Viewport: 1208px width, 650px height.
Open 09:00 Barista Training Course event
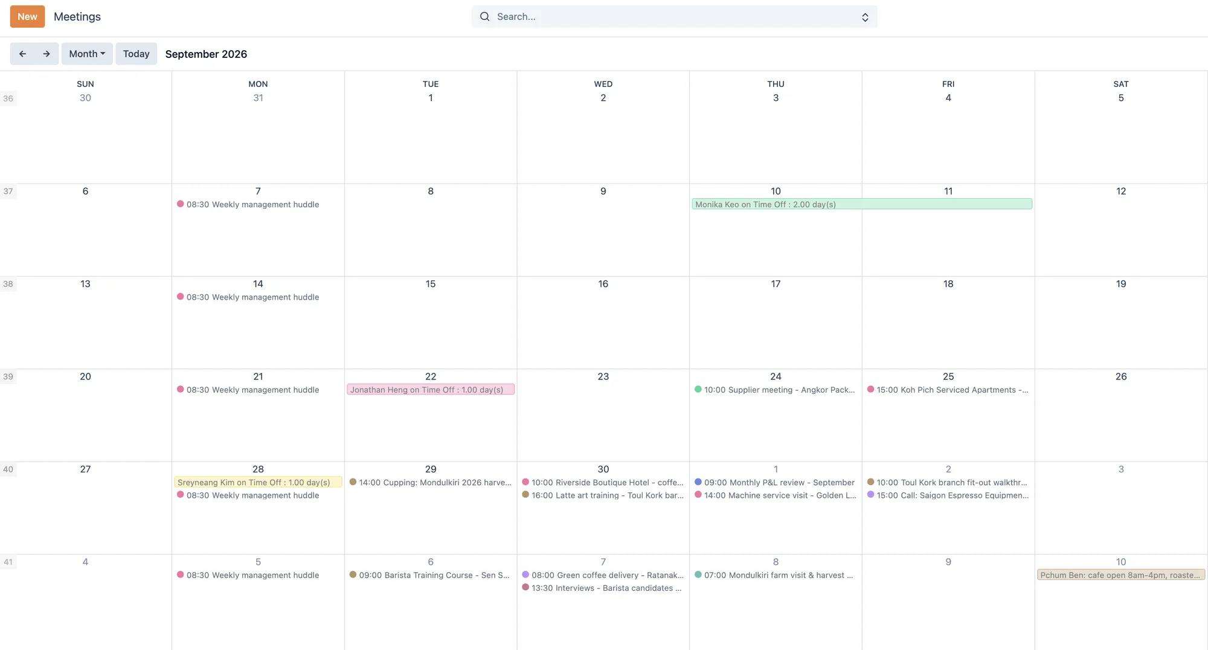coord(429,575)
